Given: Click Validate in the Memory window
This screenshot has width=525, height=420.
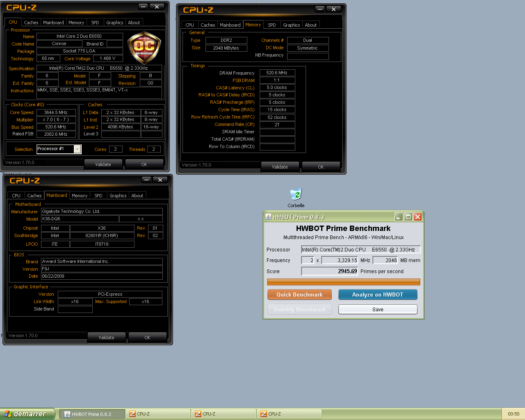Looking at the screenshot, I should pos(280,167).
